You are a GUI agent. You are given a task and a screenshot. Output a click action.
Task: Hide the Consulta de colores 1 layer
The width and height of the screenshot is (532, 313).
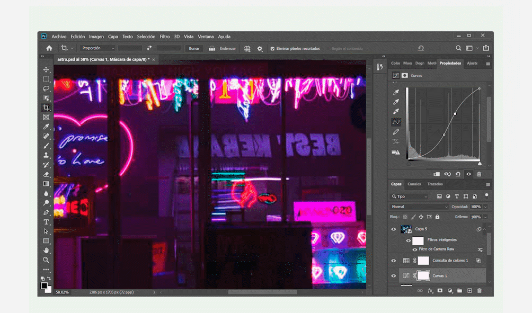[x=394, y=261]
